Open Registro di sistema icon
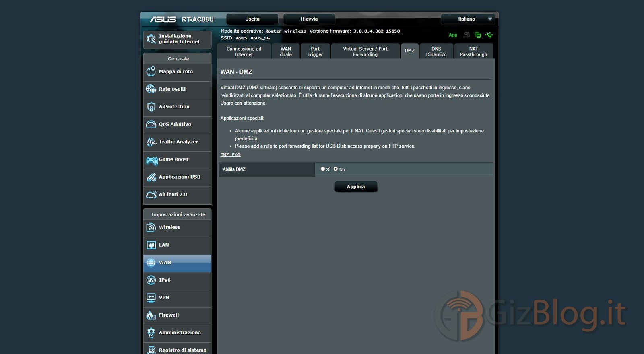This screenshot has width=644, height=354. coord(151,350)
